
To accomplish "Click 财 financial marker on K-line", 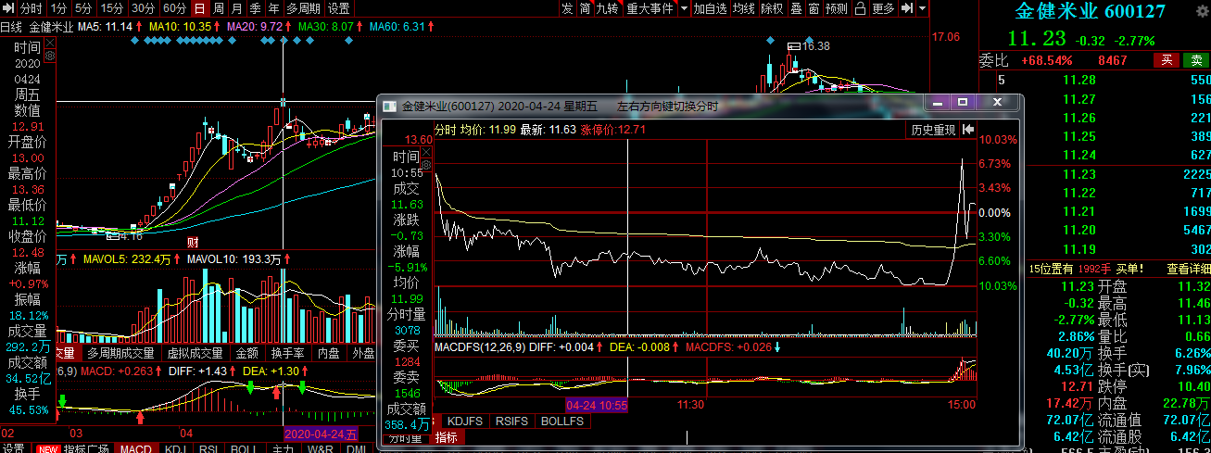I will point(193,242).
